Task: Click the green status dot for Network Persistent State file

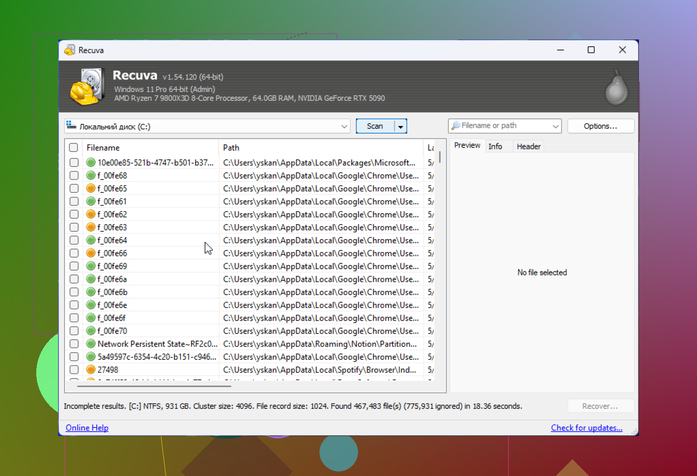Action: pyautogui.click(x=91, y=344)
